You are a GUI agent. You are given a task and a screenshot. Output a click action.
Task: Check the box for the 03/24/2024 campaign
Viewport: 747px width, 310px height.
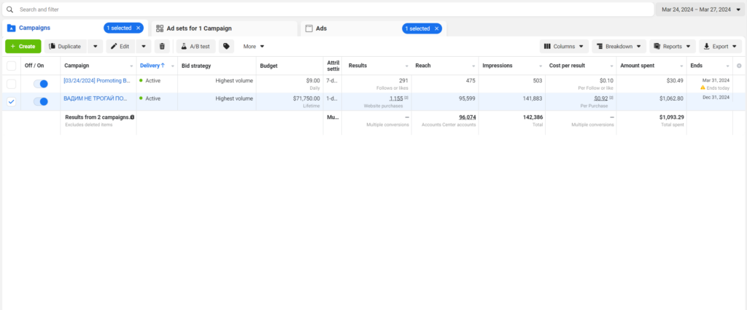[11, 84]
